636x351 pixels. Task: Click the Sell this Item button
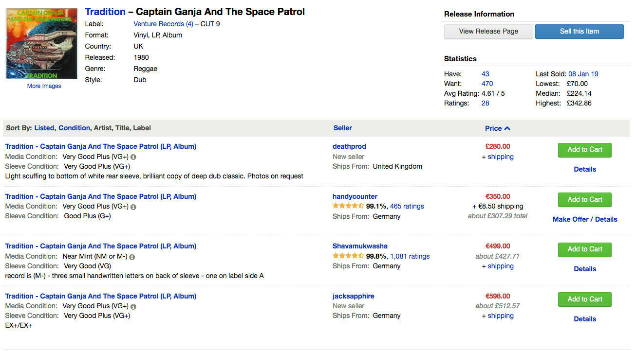(x=579, y=31)
